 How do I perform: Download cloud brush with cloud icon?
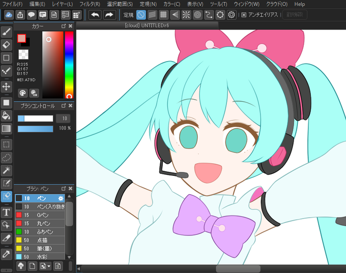(21, 266)
